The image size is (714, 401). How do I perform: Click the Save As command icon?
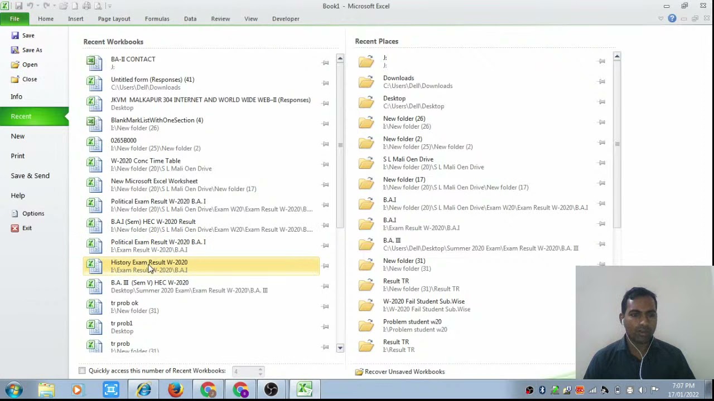tap(15, 50)
